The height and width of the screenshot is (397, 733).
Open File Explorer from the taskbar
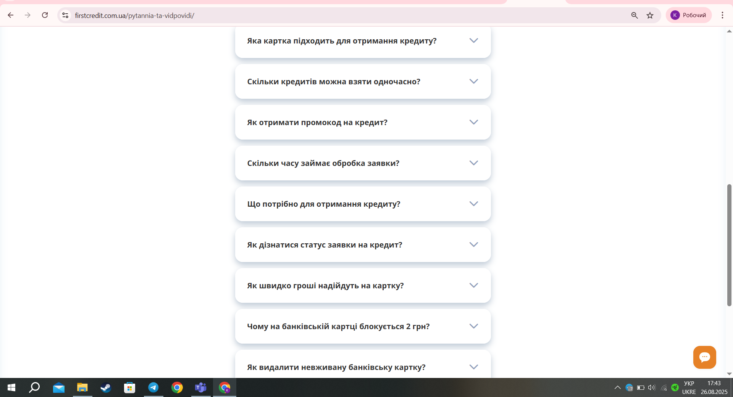click(x=82, y=388)
